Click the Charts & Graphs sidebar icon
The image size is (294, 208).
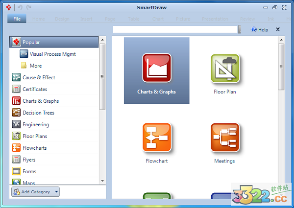click(16, 101)
